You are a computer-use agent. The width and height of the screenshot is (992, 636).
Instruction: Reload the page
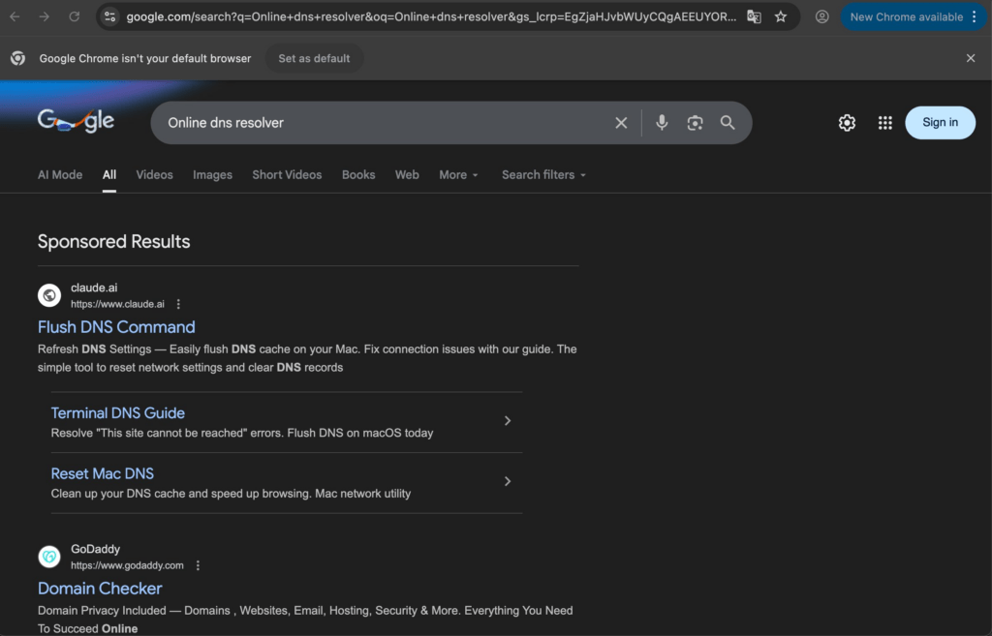[x=75, y=16]
